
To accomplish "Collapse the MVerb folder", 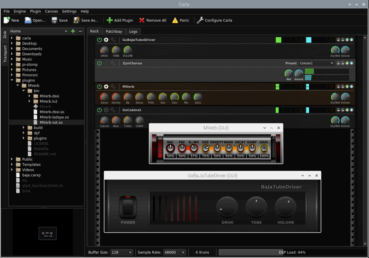I will pyautogui.click(x=18, y=85).
